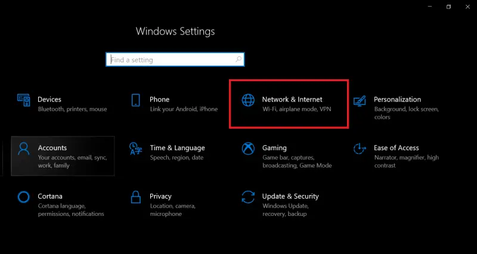The width and height of the screenshot is (477, 254).
Task: Open the Privacy padlock icon
Action: pyautogui.click(x=136, y=197)
